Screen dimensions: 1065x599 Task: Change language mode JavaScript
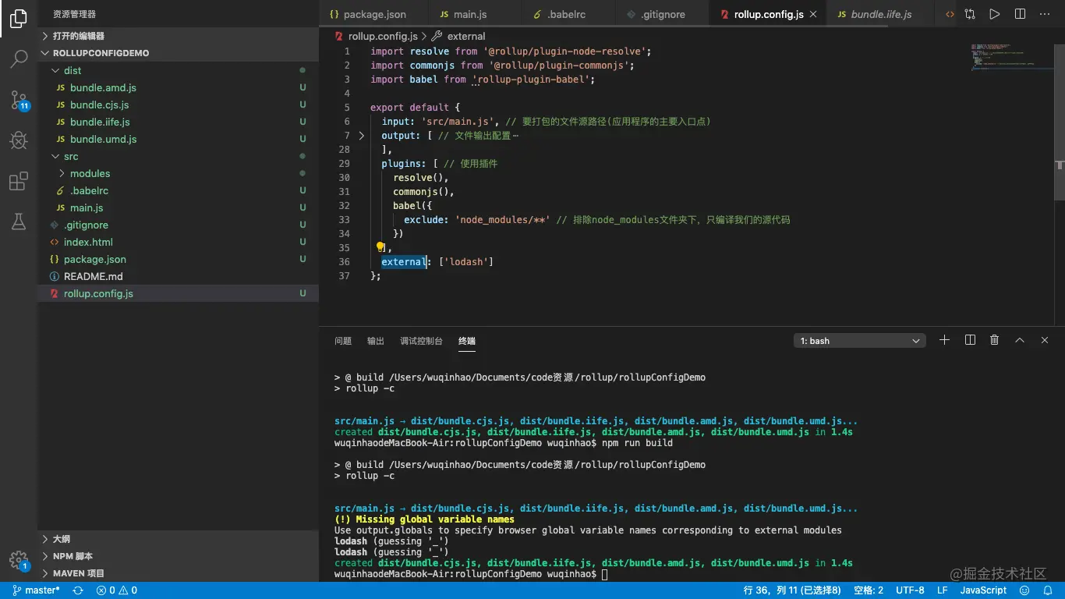pyautogui.click(x=983, y=590)
